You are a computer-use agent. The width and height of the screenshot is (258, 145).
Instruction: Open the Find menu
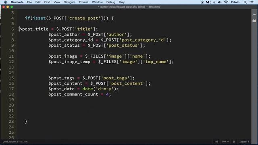point(47,2)
